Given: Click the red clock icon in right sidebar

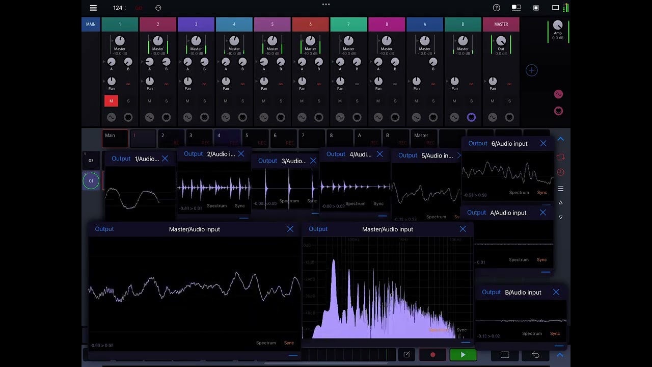Looking at the screenshot, I should [x=561, y=172].
